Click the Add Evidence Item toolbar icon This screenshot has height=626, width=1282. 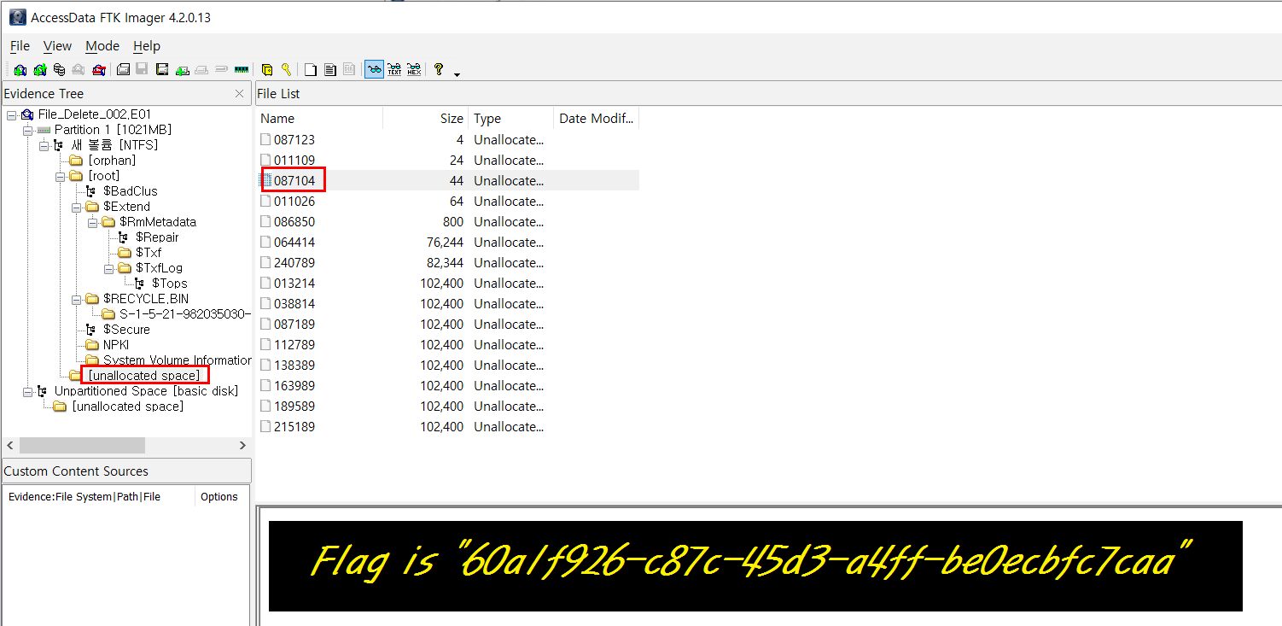(x=20, y=70)
